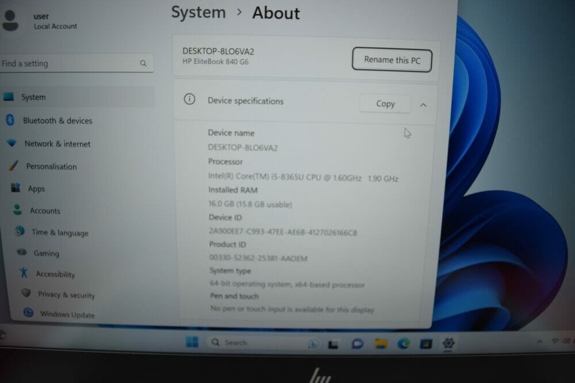Open the Chat app in taskbar
The image size is (575, 383).
(357, 344)
